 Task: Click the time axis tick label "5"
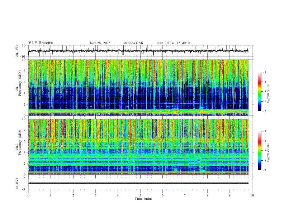[x=140, y=195]
